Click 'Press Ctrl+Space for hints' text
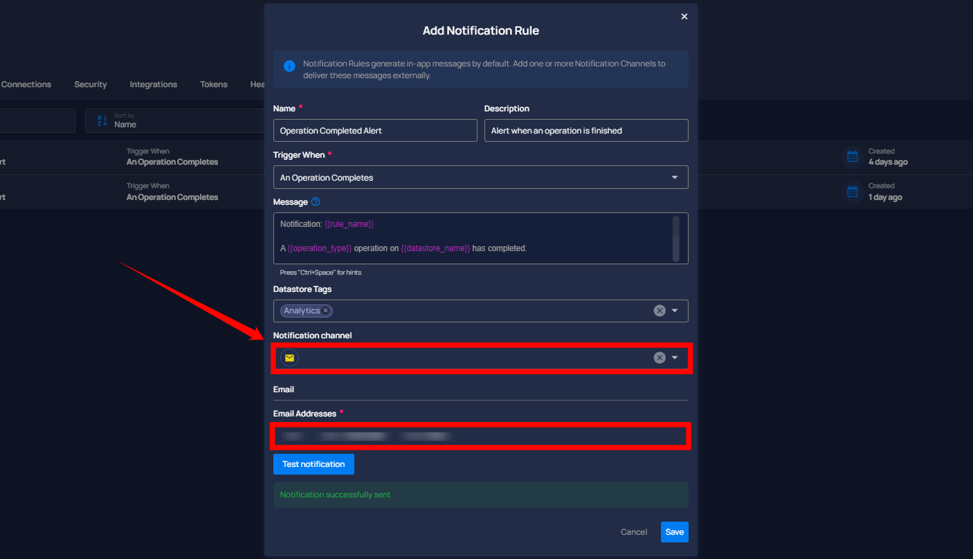This screenshot has width=973, height=559. click(x=320, y=273)
